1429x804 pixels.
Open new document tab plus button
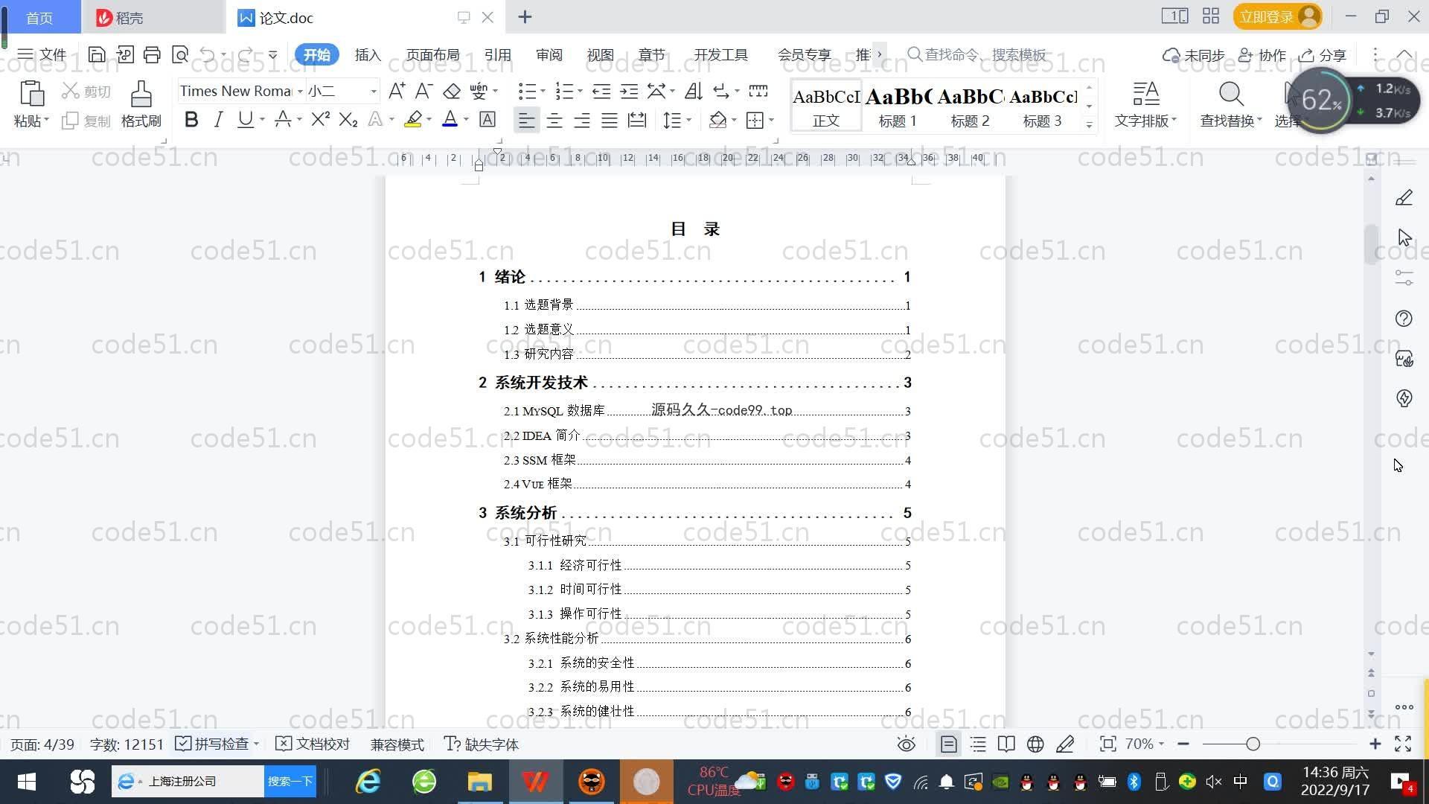(525, 16)
